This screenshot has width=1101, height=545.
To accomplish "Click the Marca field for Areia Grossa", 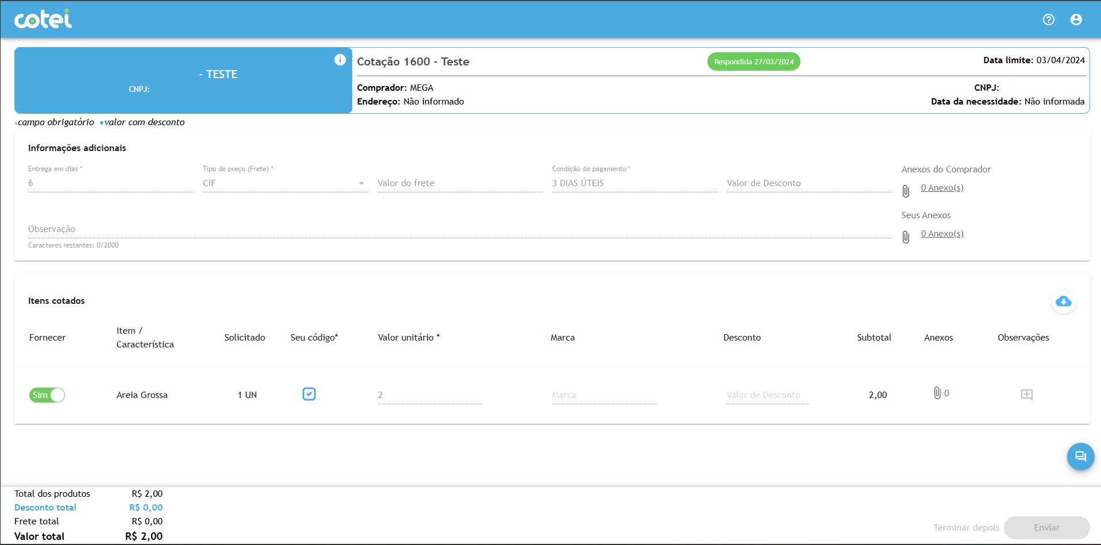I will click(604, 395).
